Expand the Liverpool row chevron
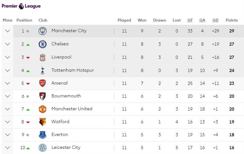The height and width of the screenshot is (154, 244). [8, 57]
